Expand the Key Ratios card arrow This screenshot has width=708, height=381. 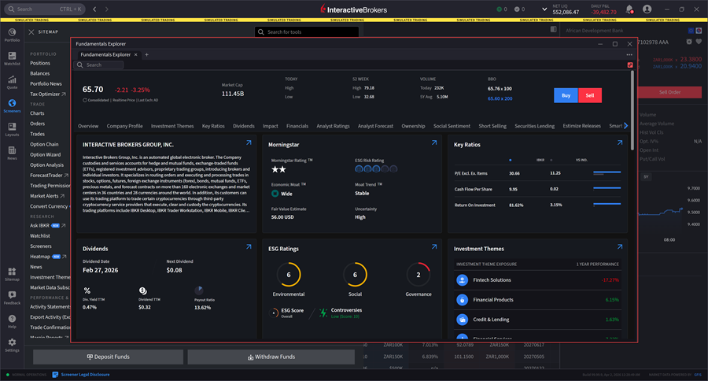621,143
